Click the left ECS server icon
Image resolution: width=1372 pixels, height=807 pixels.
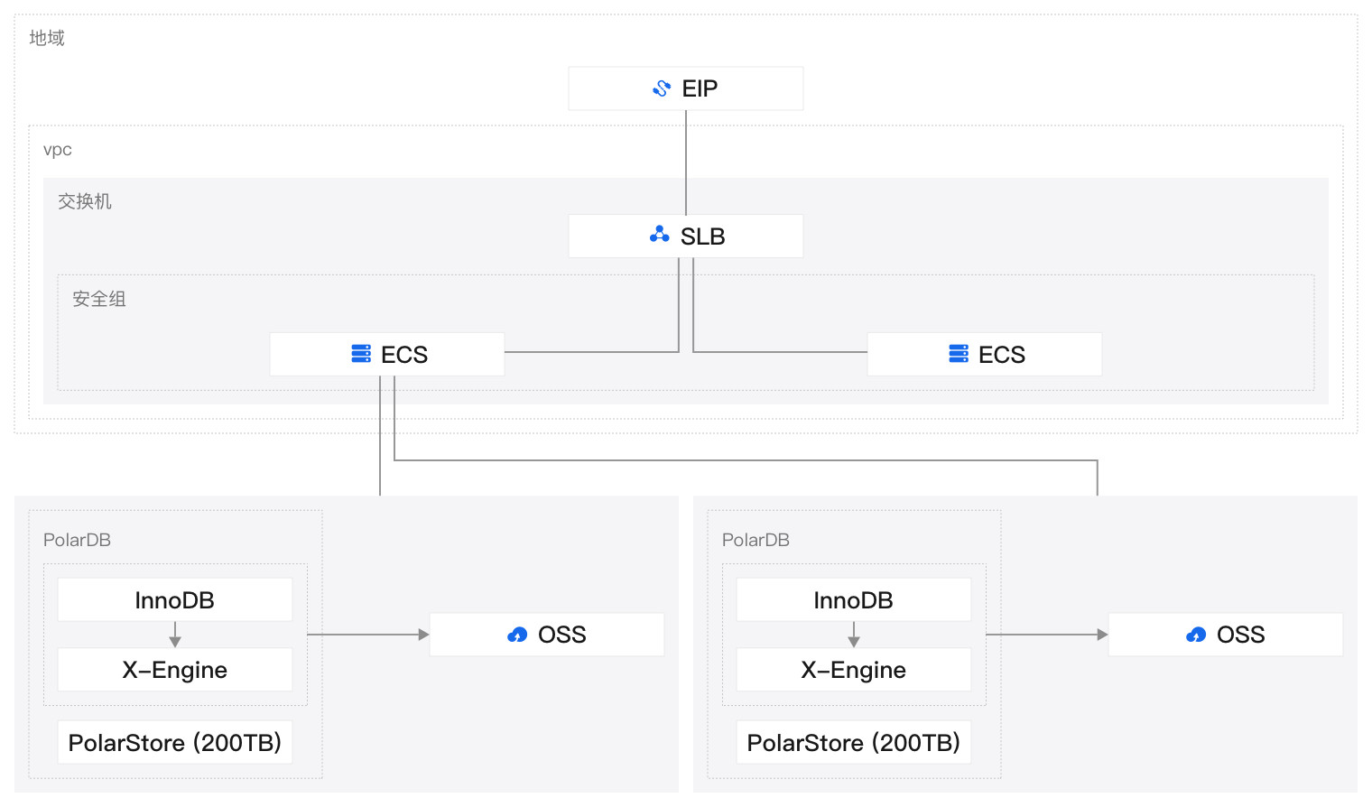(x=361, y=354)
